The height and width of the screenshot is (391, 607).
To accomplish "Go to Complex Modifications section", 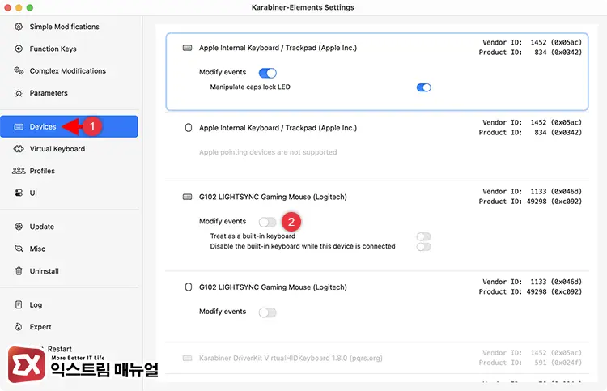I will (69, 71).
